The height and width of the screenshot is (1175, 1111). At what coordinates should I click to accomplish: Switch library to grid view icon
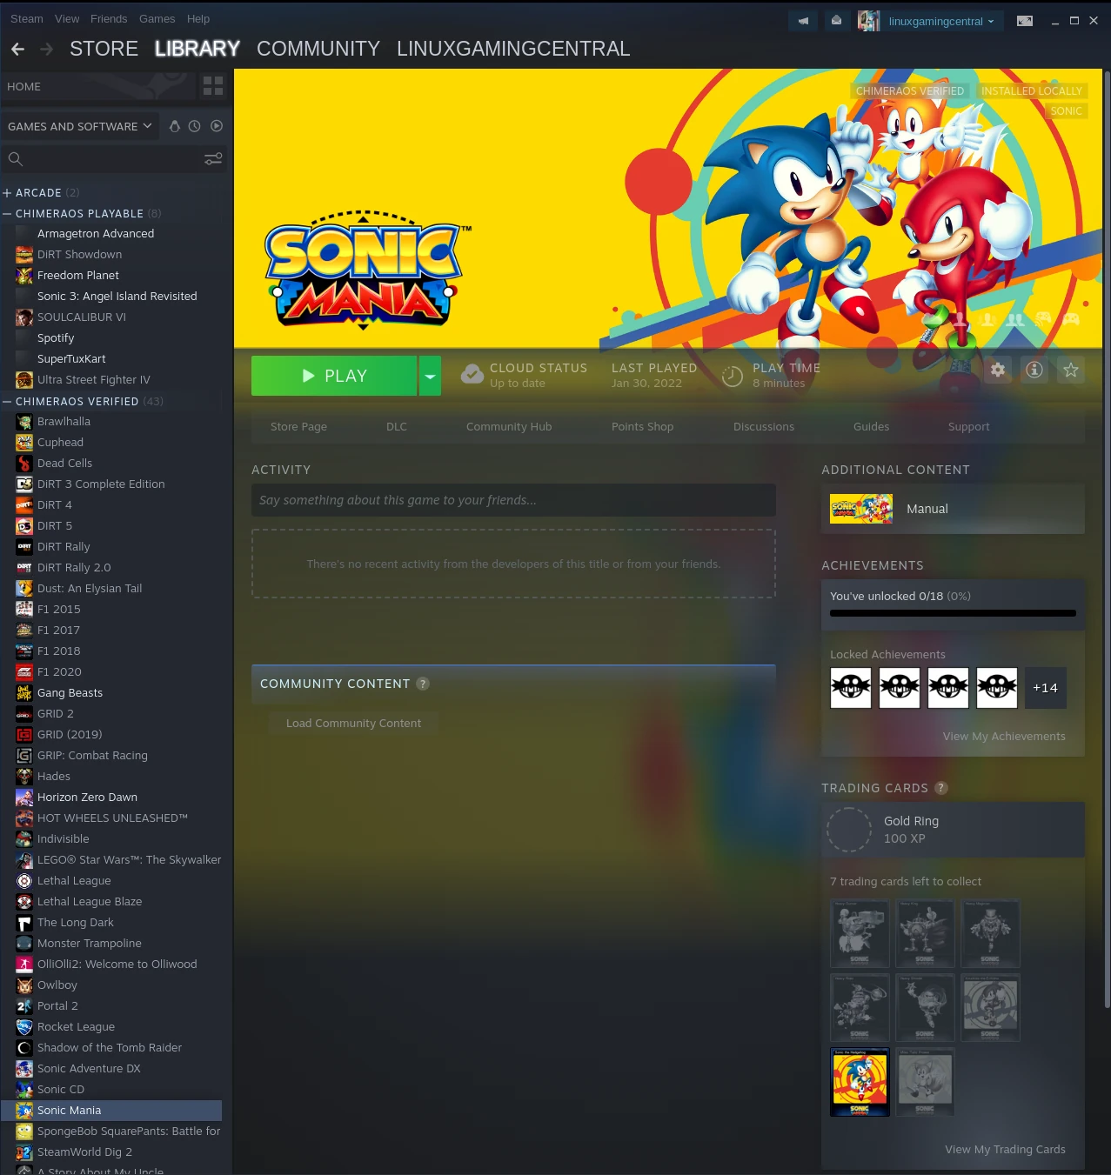coord(213,85)
